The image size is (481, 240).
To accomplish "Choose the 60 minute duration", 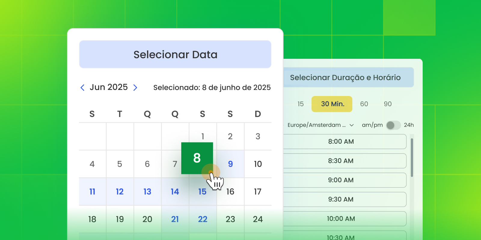I will click(364, 104).
